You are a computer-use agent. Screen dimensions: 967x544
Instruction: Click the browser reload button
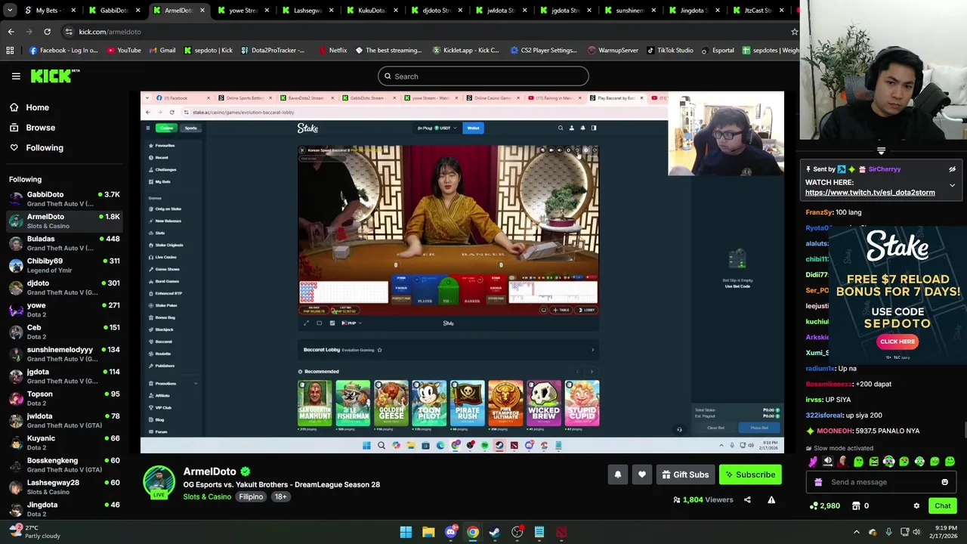click(47, 32)
